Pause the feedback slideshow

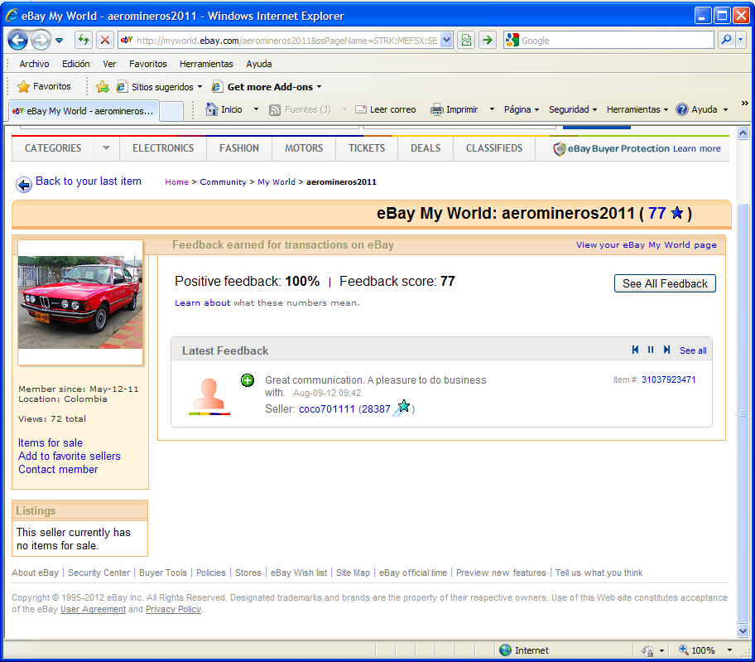coord(651,350)
